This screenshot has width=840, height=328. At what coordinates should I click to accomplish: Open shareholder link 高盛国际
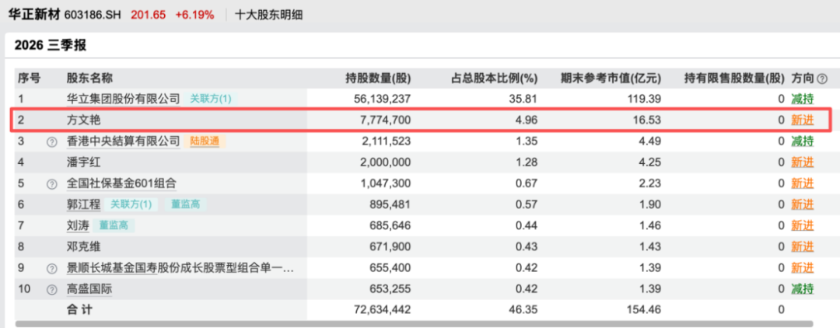(89, 289)
